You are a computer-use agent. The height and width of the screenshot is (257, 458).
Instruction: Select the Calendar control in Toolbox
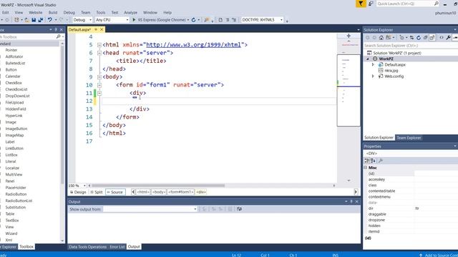[13, 76]
